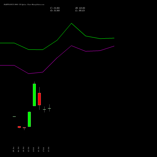Click the close price value C: 11.05
This screenshot has height=157, width=157.
[x=55, y=8]
